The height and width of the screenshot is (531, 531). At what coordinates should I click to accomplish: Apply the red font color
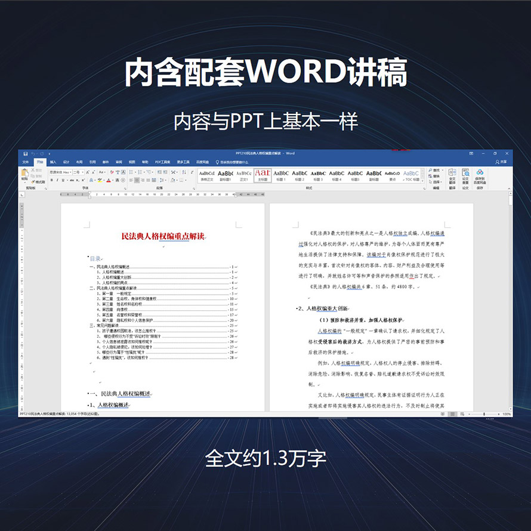tap(109, 180)
